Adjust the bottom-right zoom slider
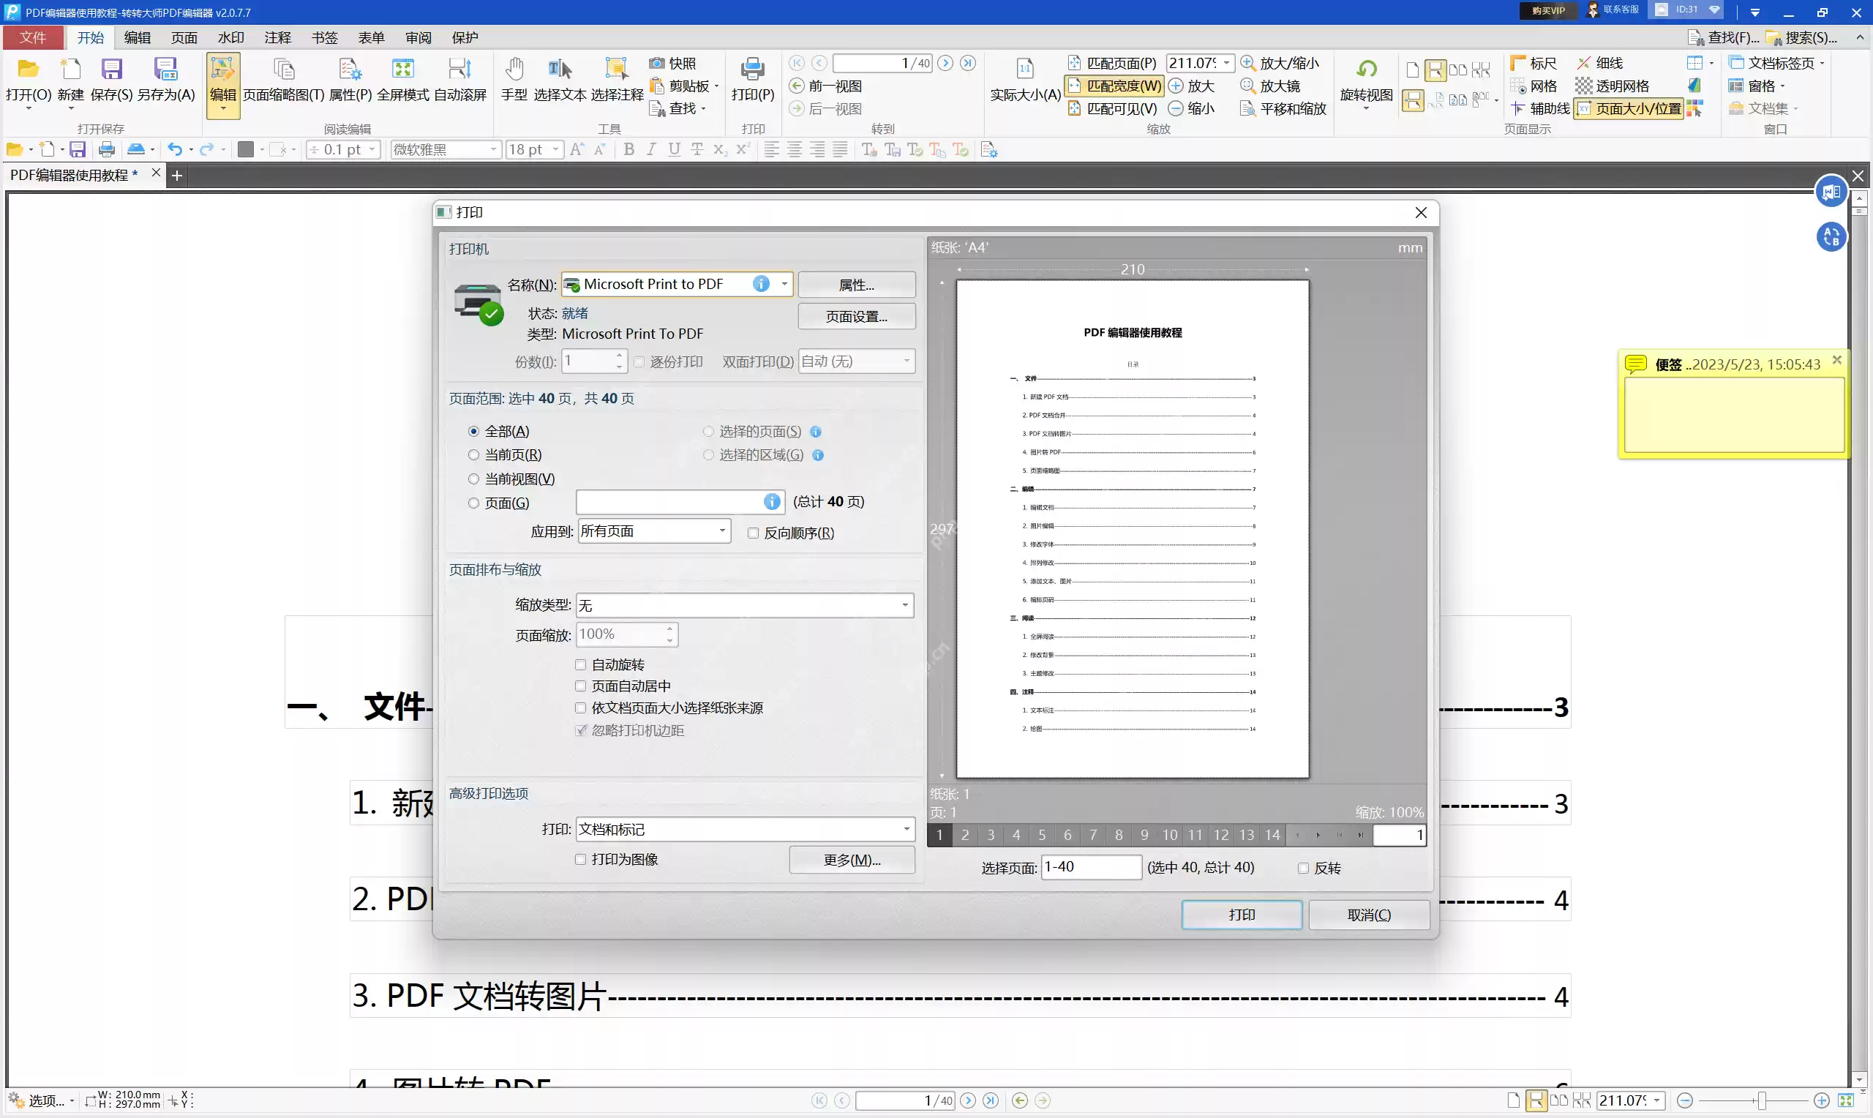Image resolution: width=1873 pixels, height=1118 pixels. click(x=1760, y=1100)
